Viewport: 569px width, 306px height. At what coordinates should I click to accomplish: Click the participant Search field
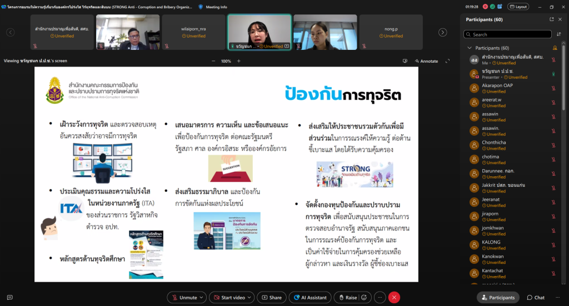[507, 34]
